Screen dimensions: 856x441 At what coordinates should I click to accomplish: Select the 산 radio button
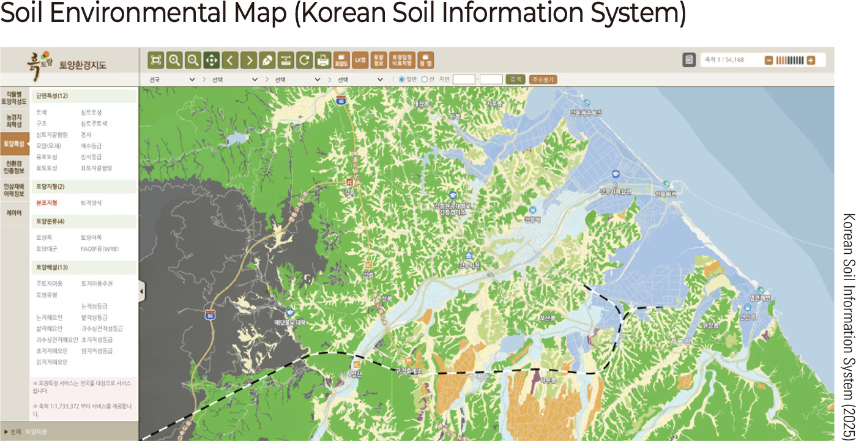[424, 80]
